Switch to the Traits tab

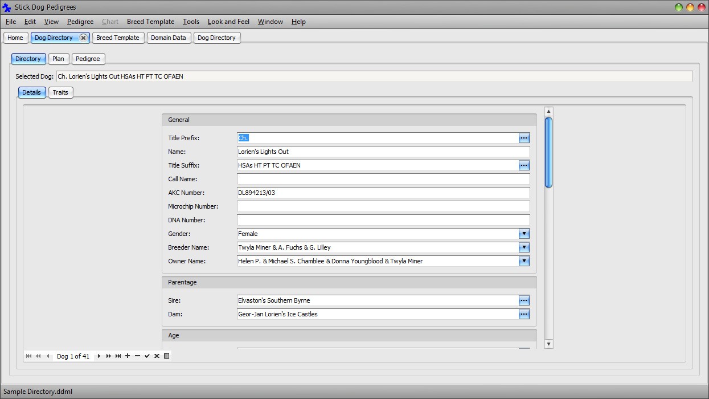[60, 92]
